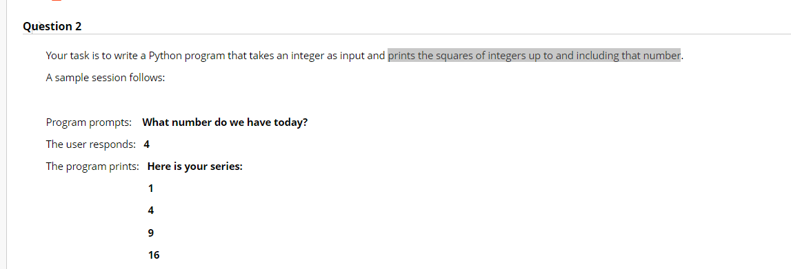Click the line 'A sample session follows:'
The width and height of the screenshot is (791, 269).
106,79
